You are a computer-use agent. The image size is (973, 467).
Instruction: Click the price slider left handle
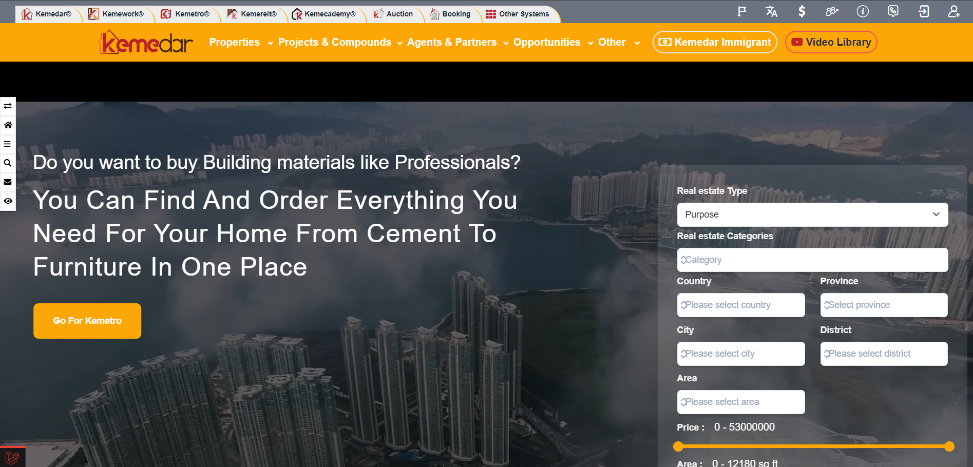[x=678, y=446]
